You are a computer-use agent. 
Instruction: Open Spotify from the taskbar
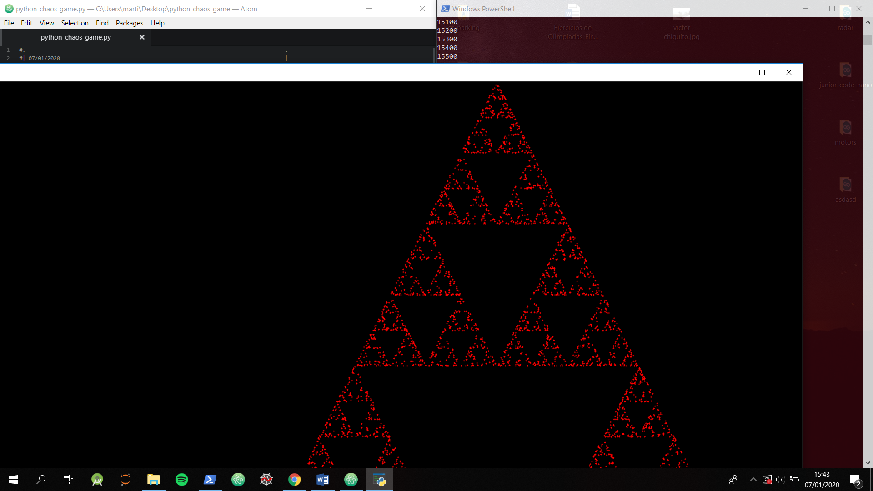(182, 480)
